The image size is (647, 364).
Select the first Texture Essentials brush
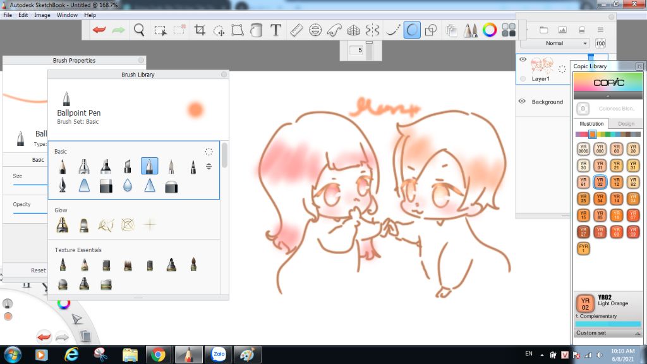coord(63,264)
